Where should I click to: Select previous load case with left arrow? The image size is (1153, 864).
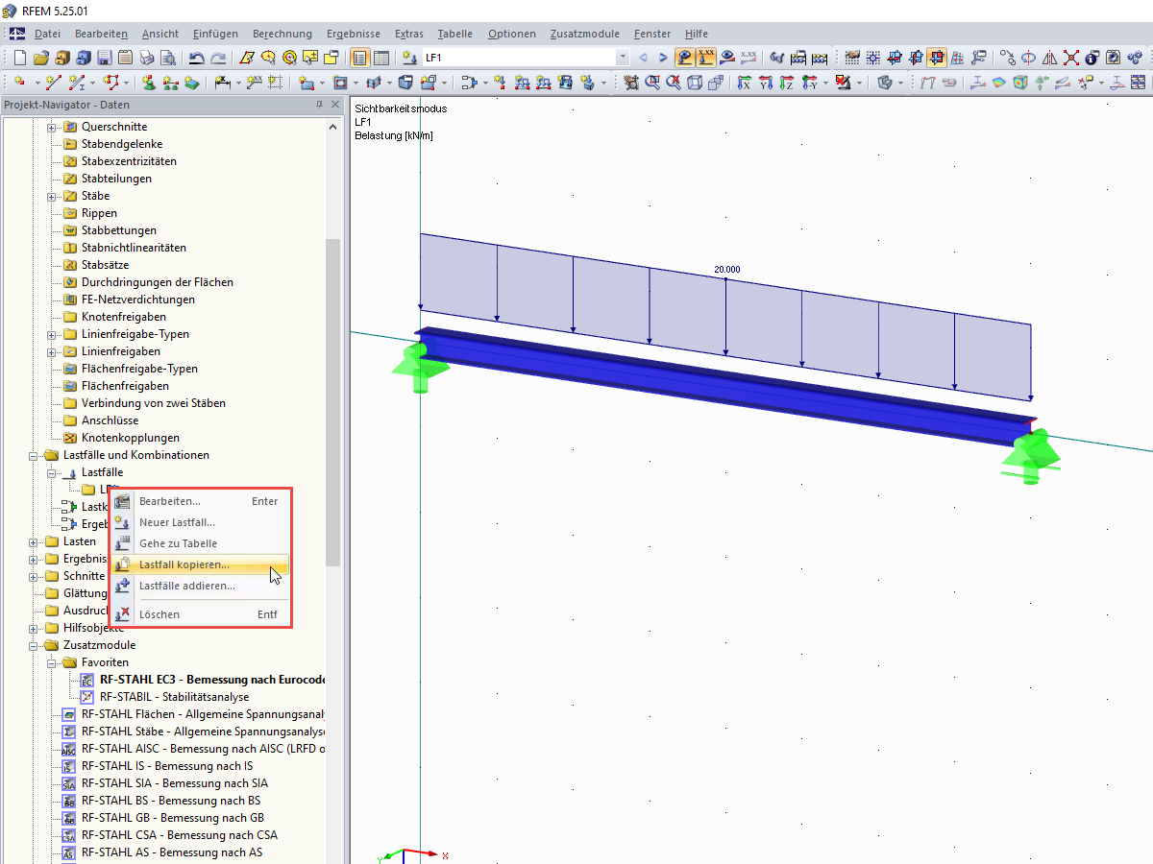tap(643, 58)
